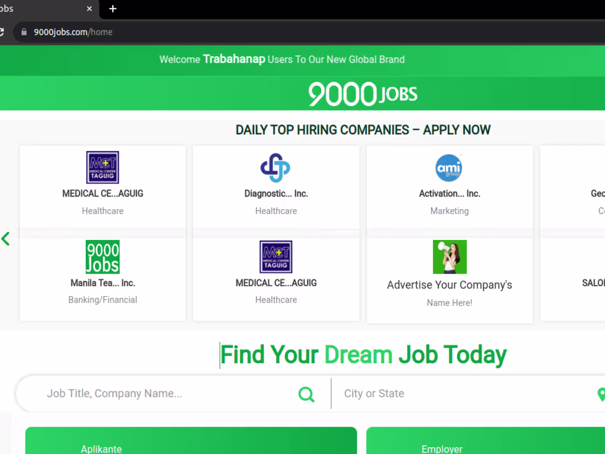Click the 9000JOBS header logo
605x454 pixels.
click(x=362, y=94)
